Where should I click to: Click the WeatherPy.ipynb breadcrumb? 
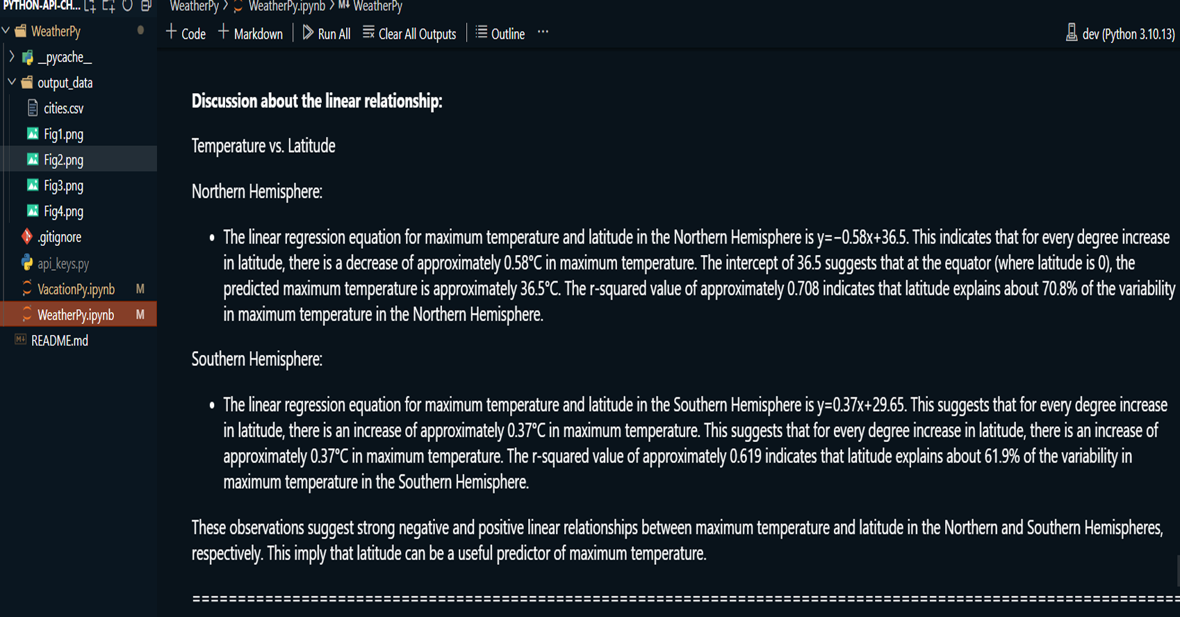[x=286, y=6]
